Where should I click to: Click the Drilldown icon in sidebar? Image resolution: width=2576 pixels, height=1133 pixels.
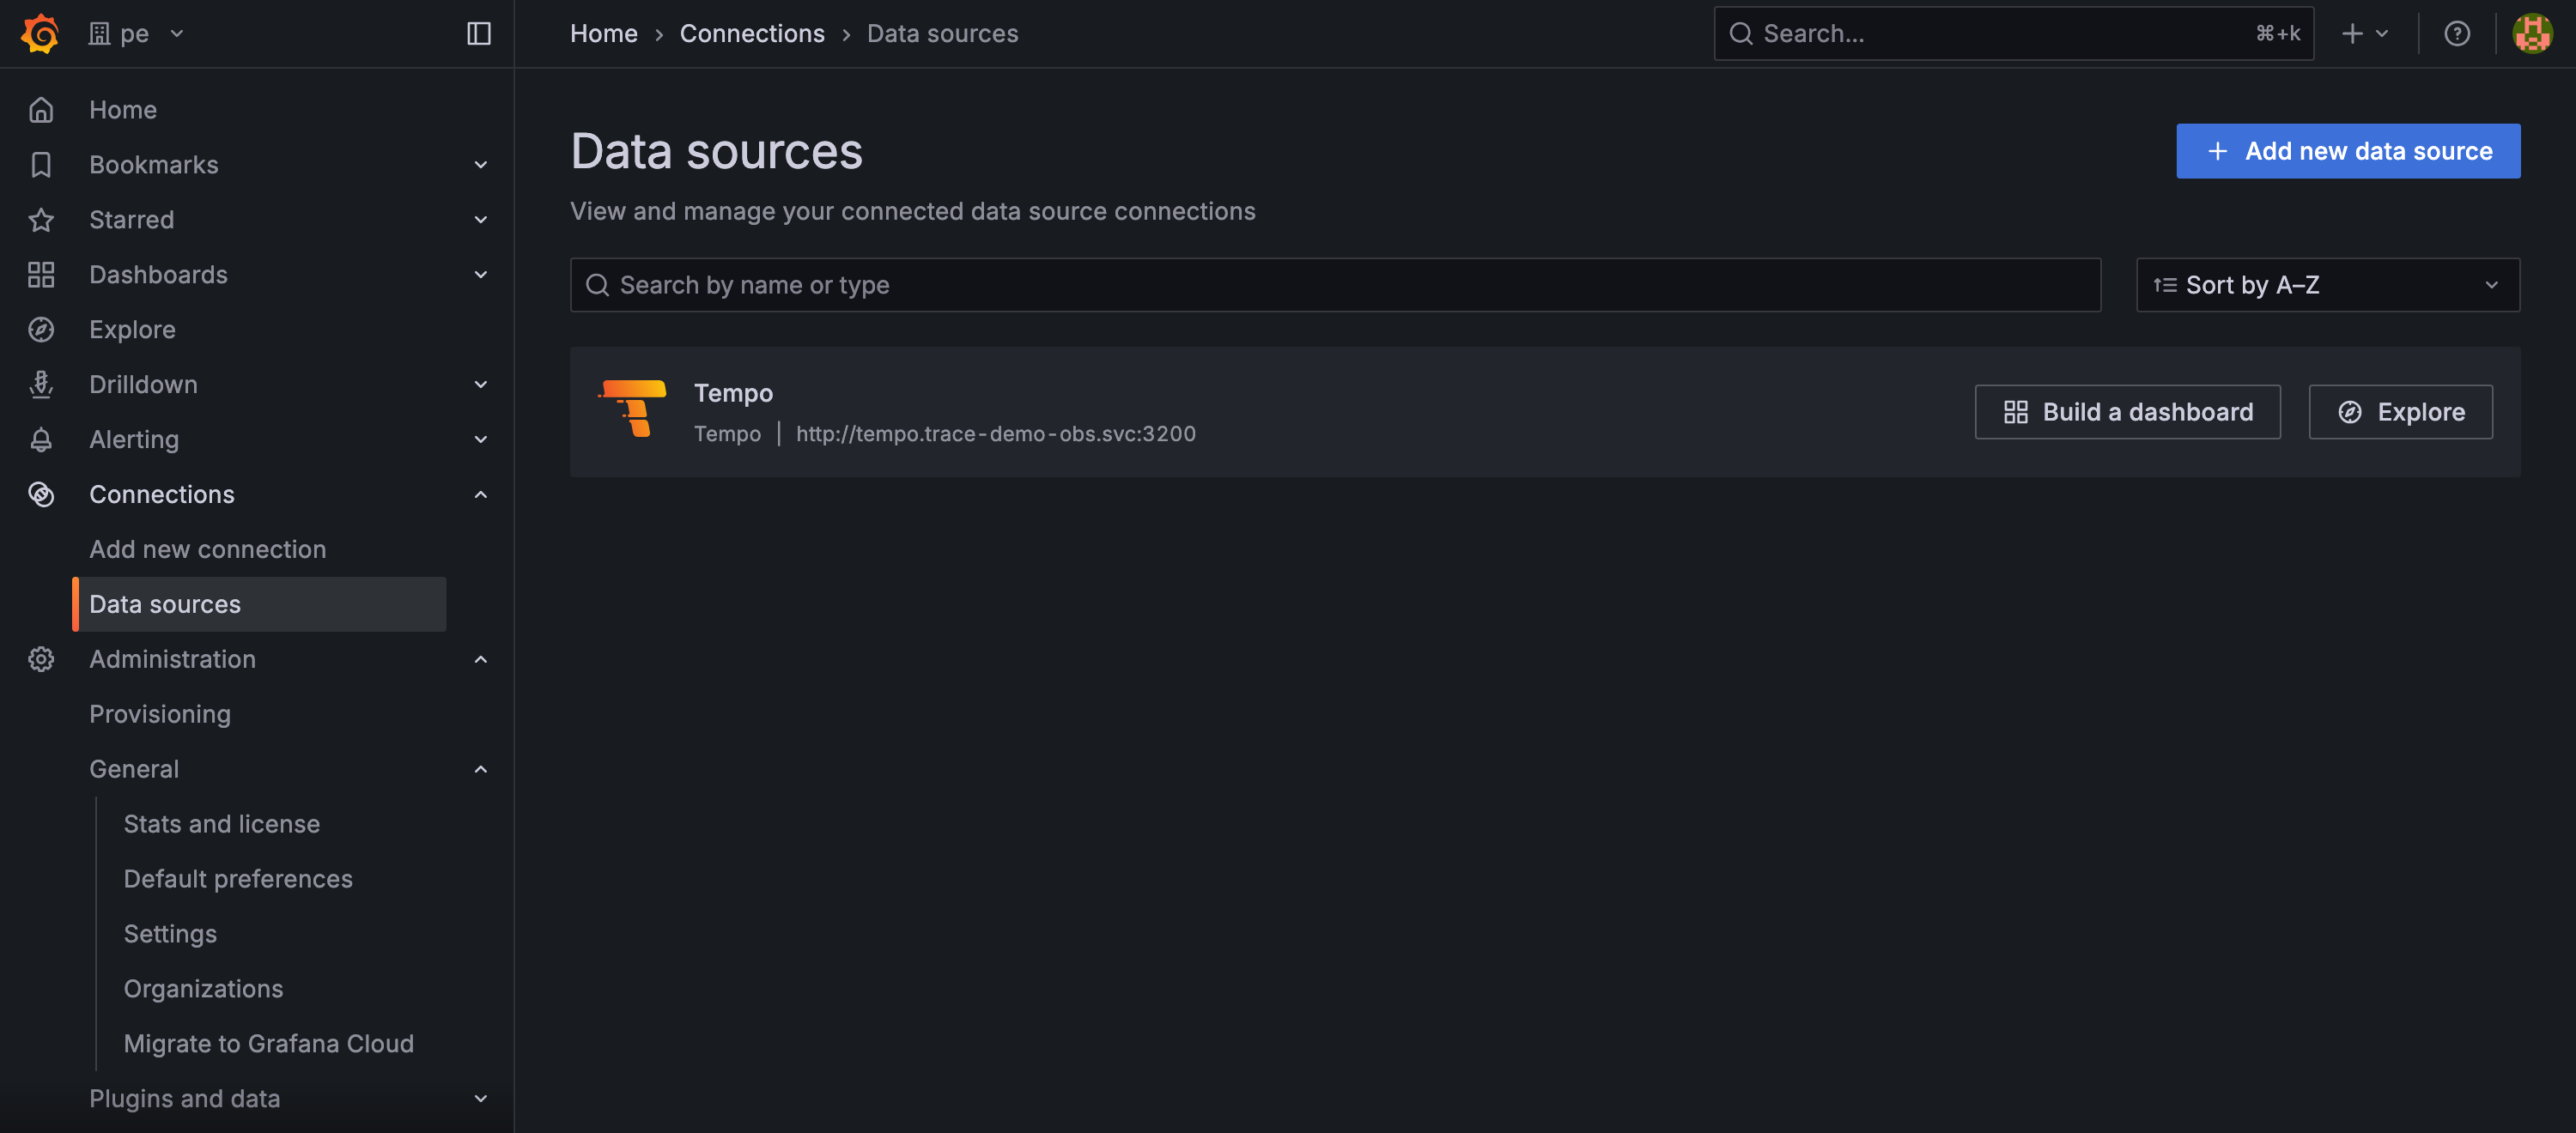(41, 384)
